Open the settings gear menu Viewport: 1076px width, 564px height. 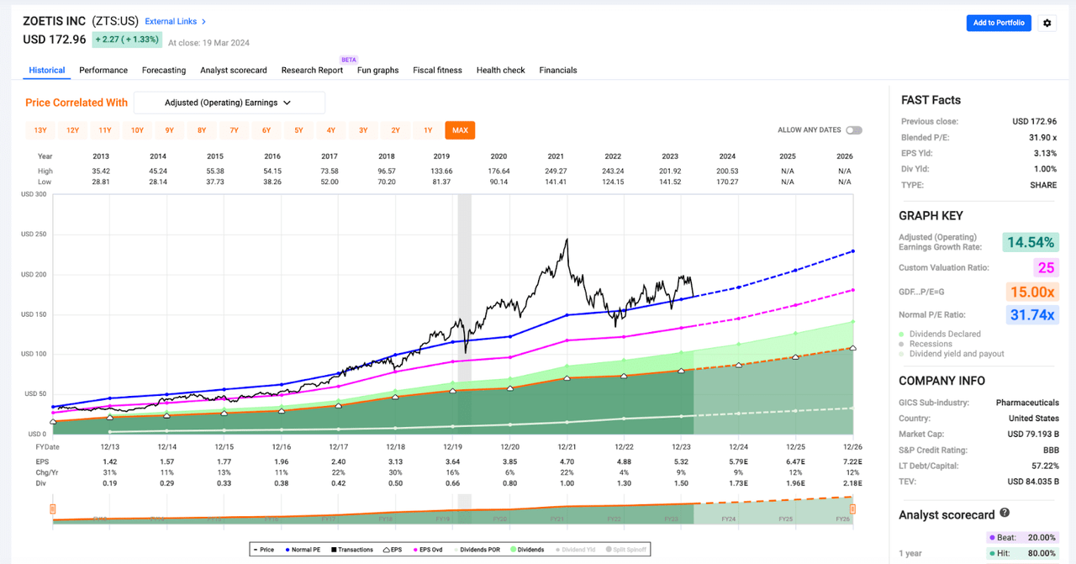(1047, 23)
